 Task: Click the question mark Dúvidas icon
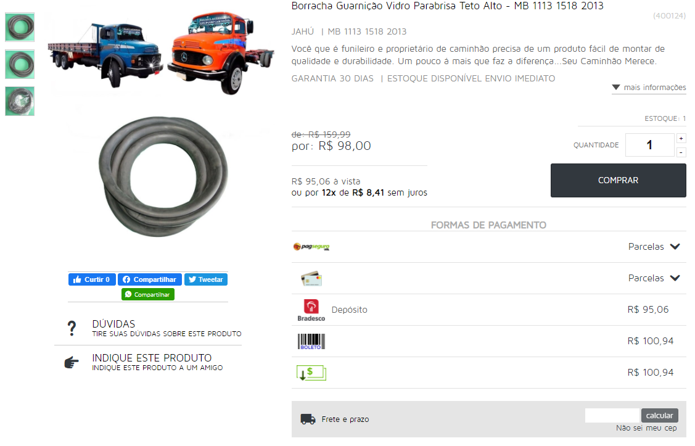coord(72,328)
